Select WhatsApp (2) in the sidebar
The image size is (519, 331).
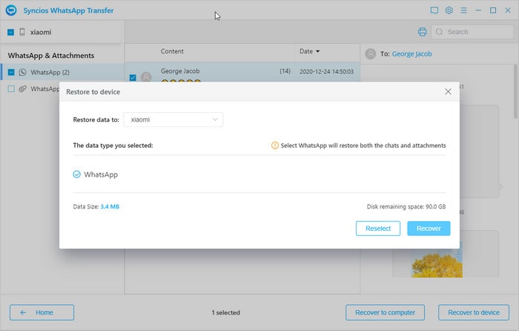point(62,72)
